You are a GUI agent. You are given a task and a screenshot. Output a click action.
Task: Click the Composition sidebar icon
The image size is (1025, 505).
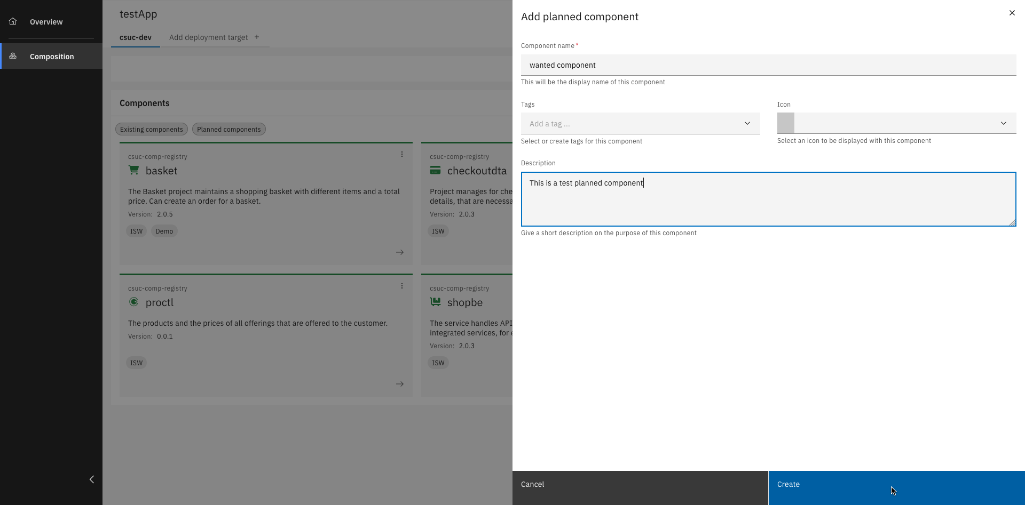[13, 56]
